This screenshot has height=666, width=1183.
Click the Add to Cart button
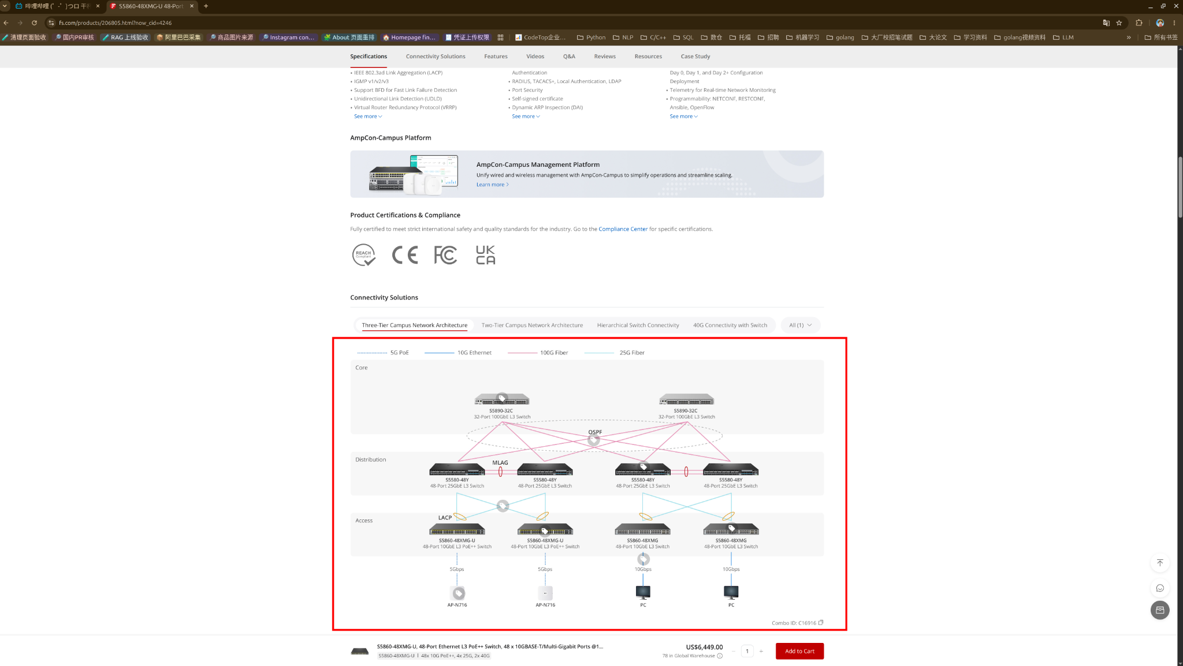click(x=799, y=652)
